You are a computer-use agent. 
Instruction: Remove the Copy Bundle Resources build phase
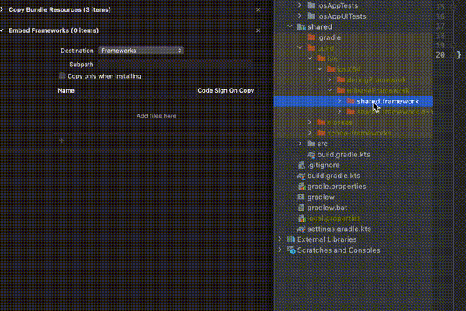(x=259, y=10)
